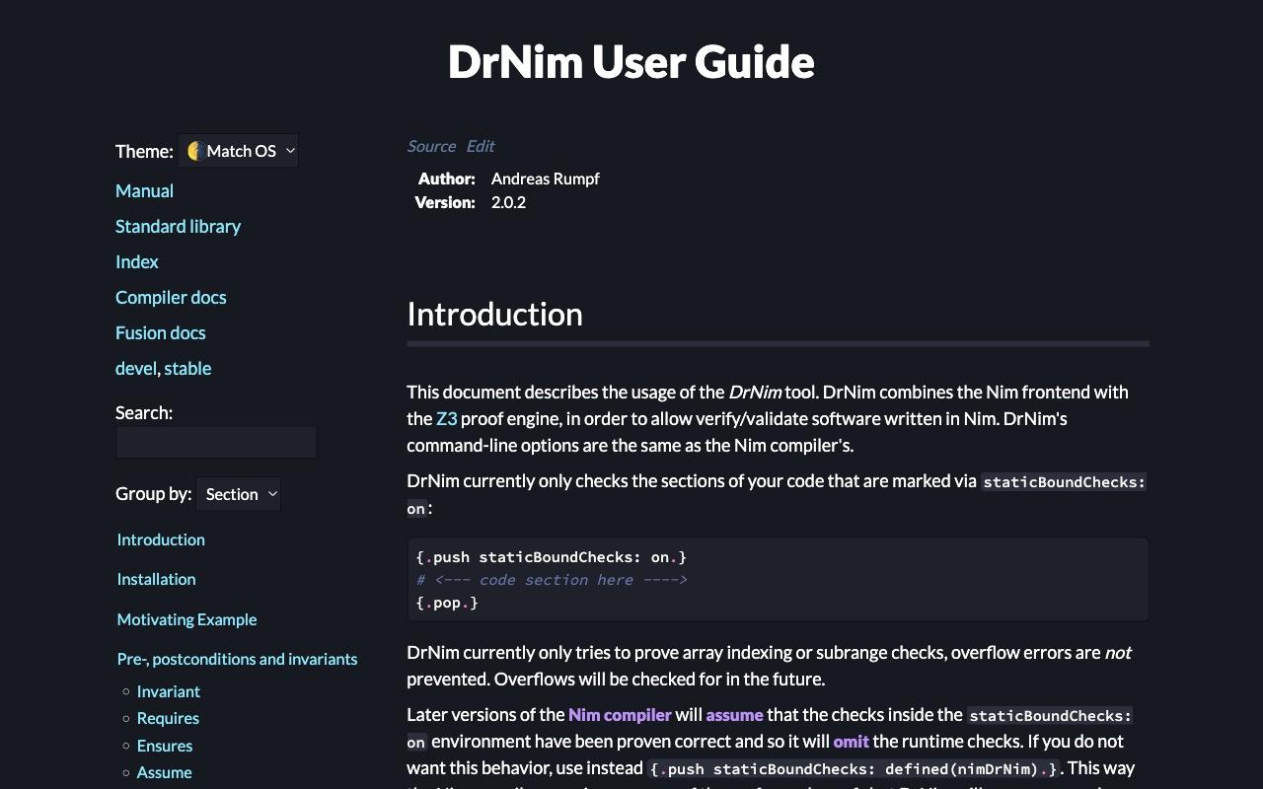Image resolution: width=1263 pixels, height=789 pixels.
Task: Open the Standard library link
Action: tap(178, 226)
